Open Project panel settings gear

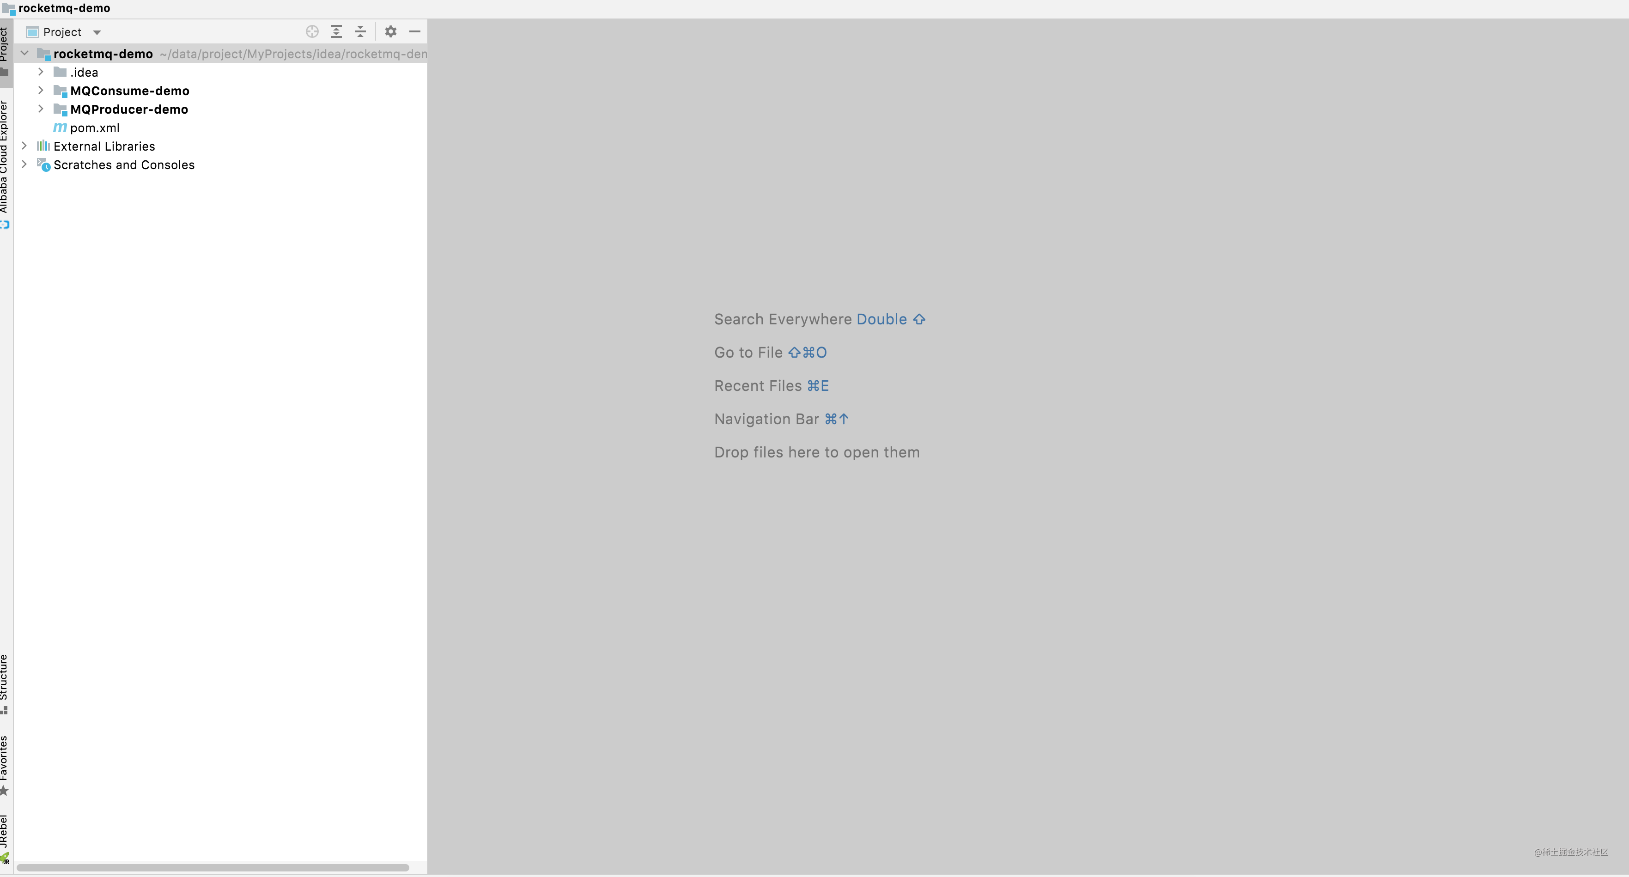tap(391, 31)
